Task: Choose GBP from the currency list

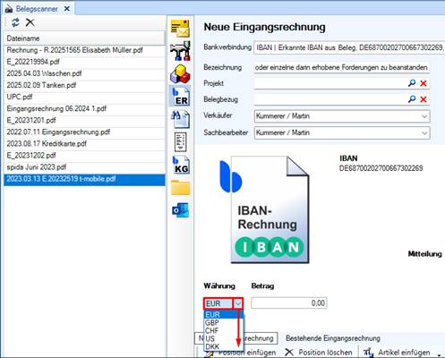Action: 212,323
